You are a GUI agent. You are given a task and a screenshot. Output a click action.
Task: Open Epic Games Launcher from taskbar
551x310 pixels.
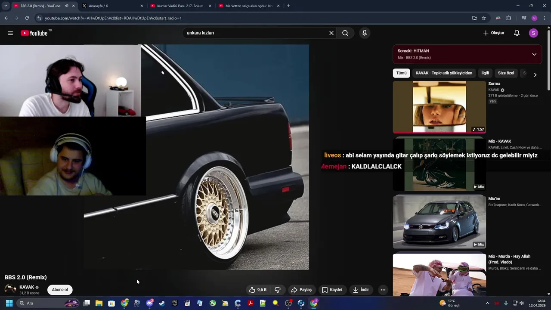(x=175, y=303)
